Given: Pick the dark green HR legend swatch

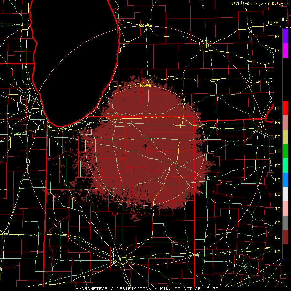Looking at the screenshot, I should (x=286, y=151).
